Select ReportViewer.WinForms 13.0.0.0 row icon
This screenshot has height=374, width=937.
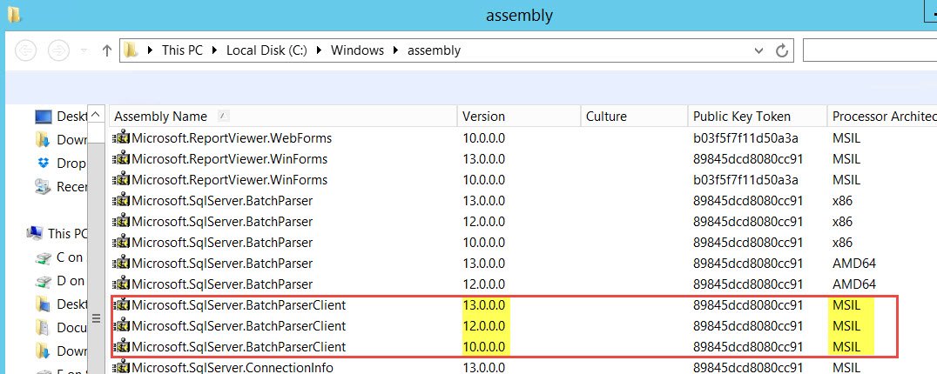(x=121, y=158)
